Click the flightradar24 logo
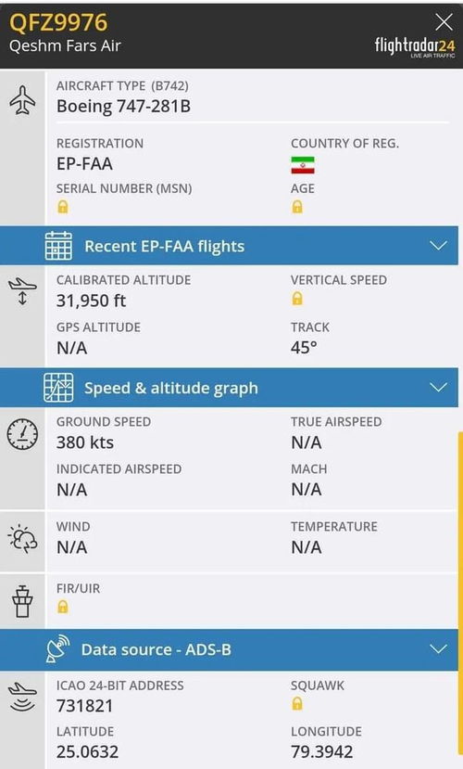Image resolution: width=463 pixels, height=769 pixels. tap(415, 47)
